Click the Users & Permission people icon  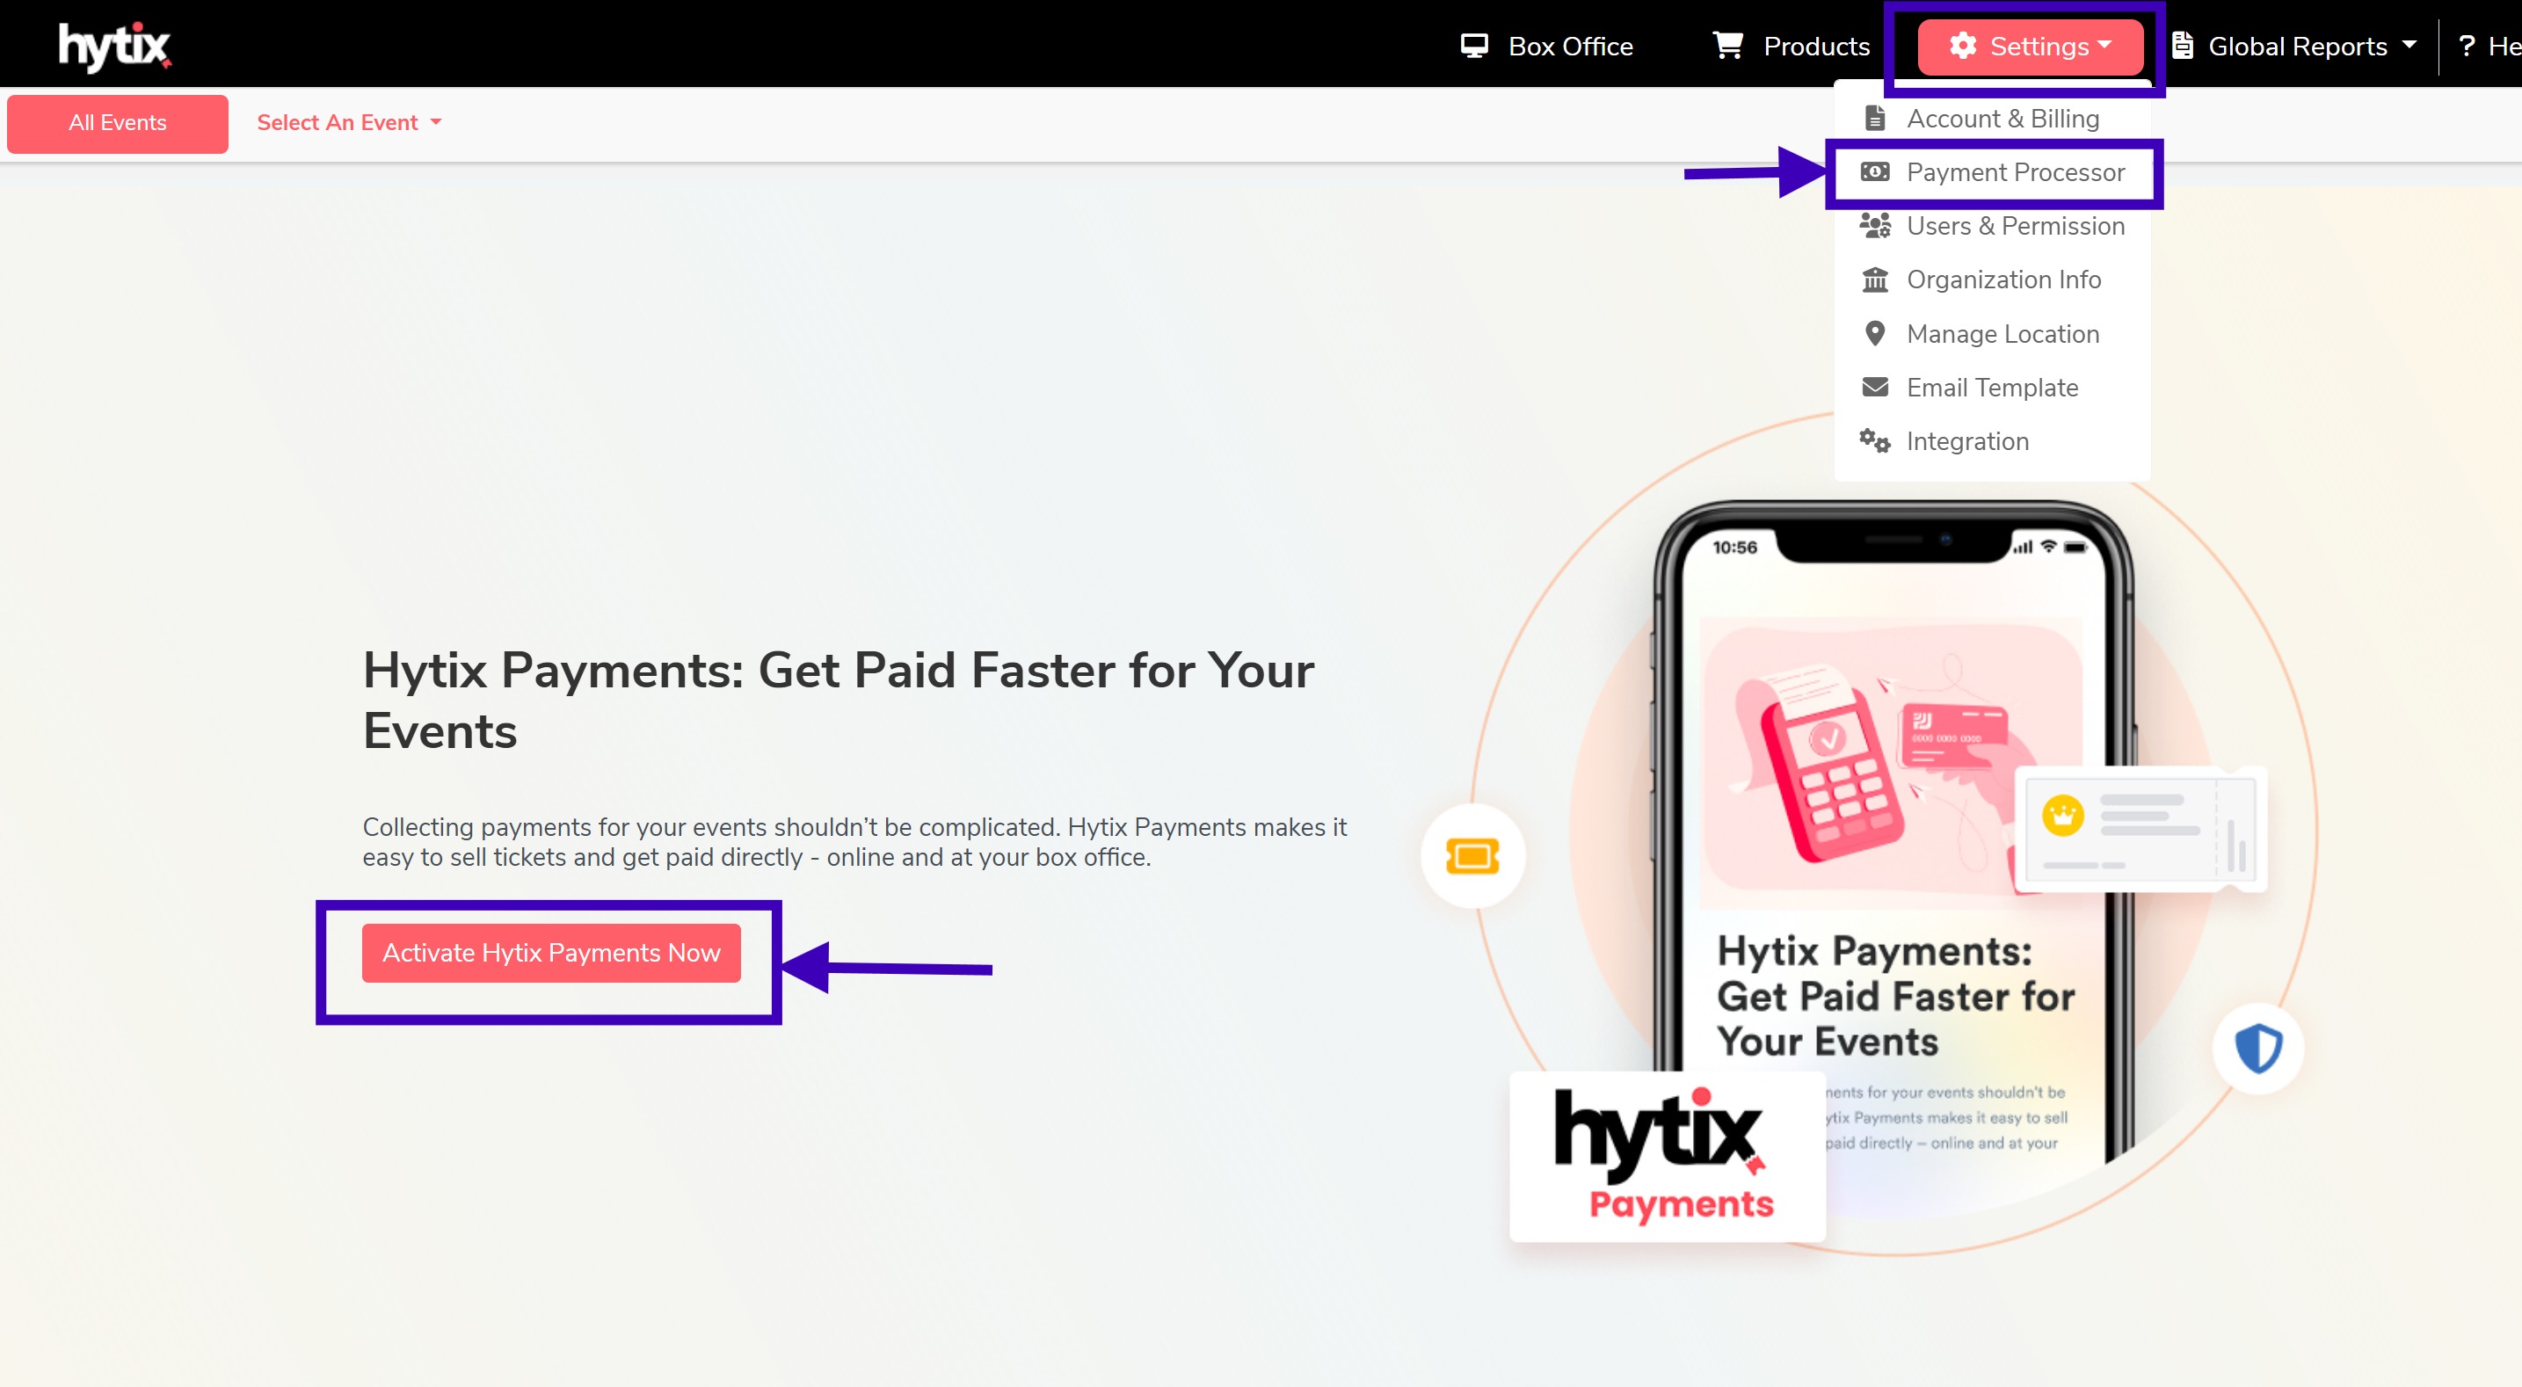point(1874,226)
